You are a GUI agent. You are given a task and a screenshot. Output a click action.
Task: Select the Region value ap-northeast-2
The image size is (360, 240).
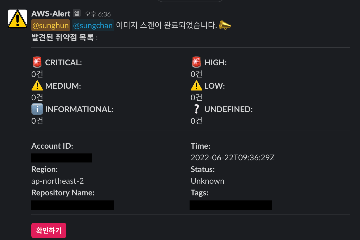click(58, 181)
